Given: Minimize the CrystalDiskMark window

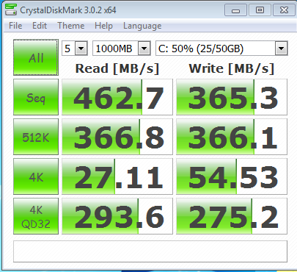Looking at the screenshot, I should click(235, 10).
